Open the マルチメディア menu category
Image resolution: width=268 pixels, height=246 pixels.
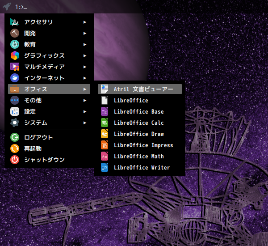(49, 67)
